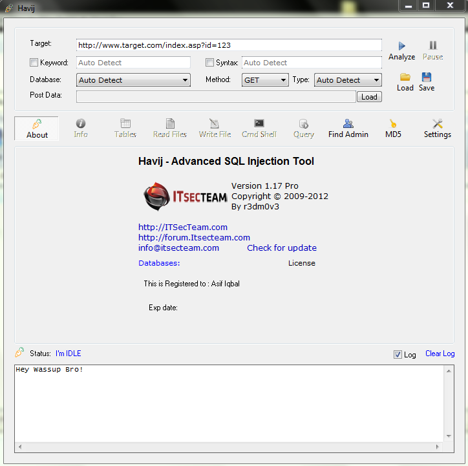Viewport: 468px width, 466px height.
Task: Click the log scrollbar up arrow
Action: [449, 371]
